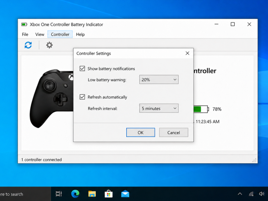
Task: Click the "1 controller connected" status text
Action: tap(41, 160)
